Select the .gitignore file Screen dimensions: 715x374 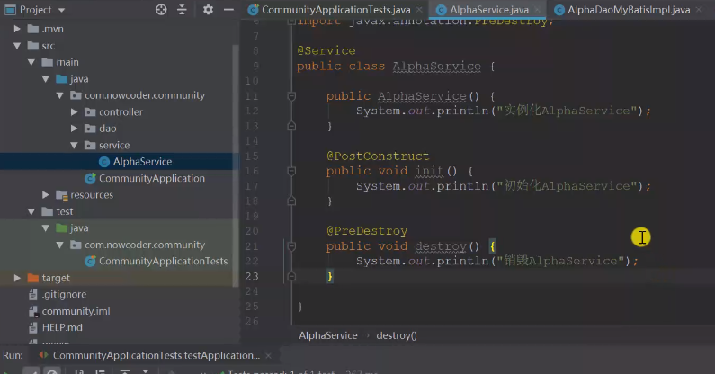64,294
